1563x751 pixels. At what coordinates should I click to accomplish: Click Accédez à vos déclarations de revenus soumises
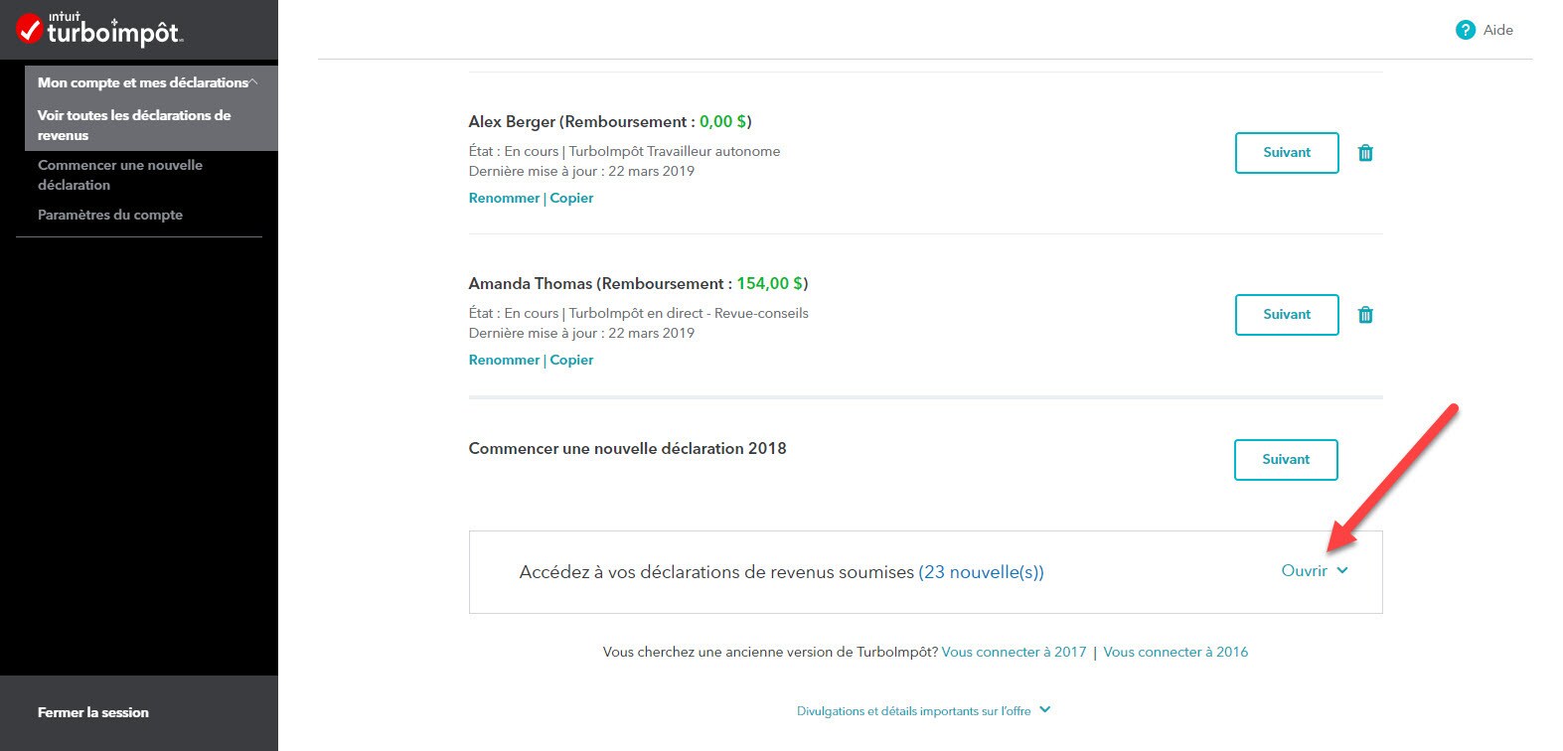point(716,572)
